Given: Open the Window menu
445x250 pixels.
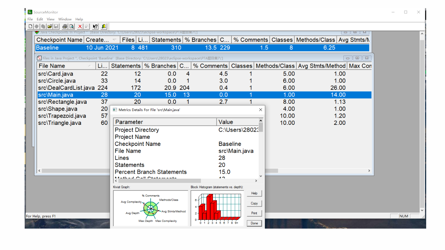Looking at the screenshot, I should coord(65,19).
